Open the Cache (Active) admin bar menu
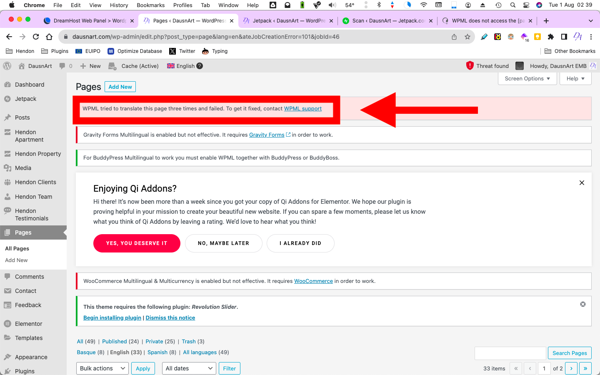600x375 pixels. click(134, 66)
